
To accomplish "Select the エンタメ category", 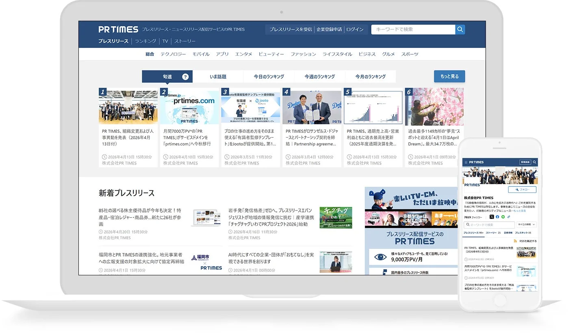I will point(243,54).
